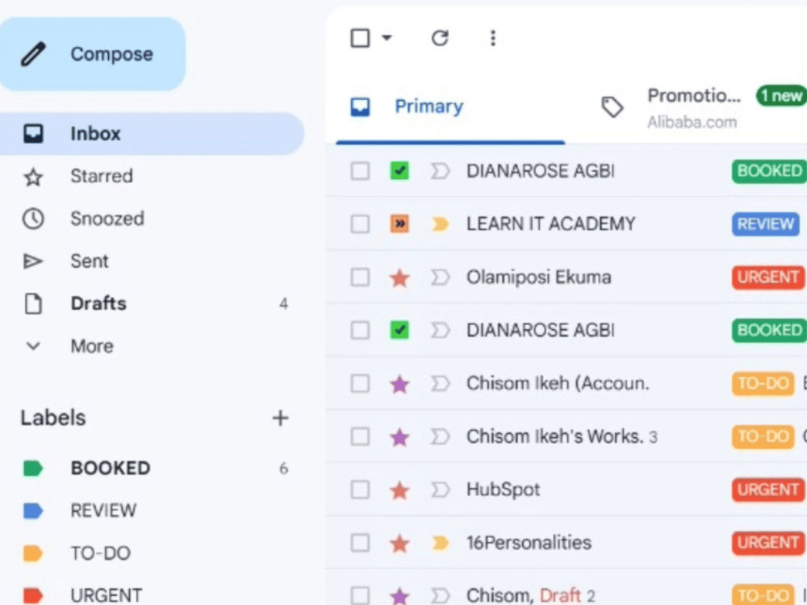Toggle purple star on Chisom Ikeh's Works
The height and width of the screenshot is (605, 807).
point(400,436)
